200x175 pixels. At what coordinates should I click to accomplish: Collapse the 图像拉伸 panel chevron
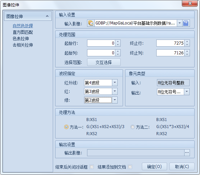(47, 16)
